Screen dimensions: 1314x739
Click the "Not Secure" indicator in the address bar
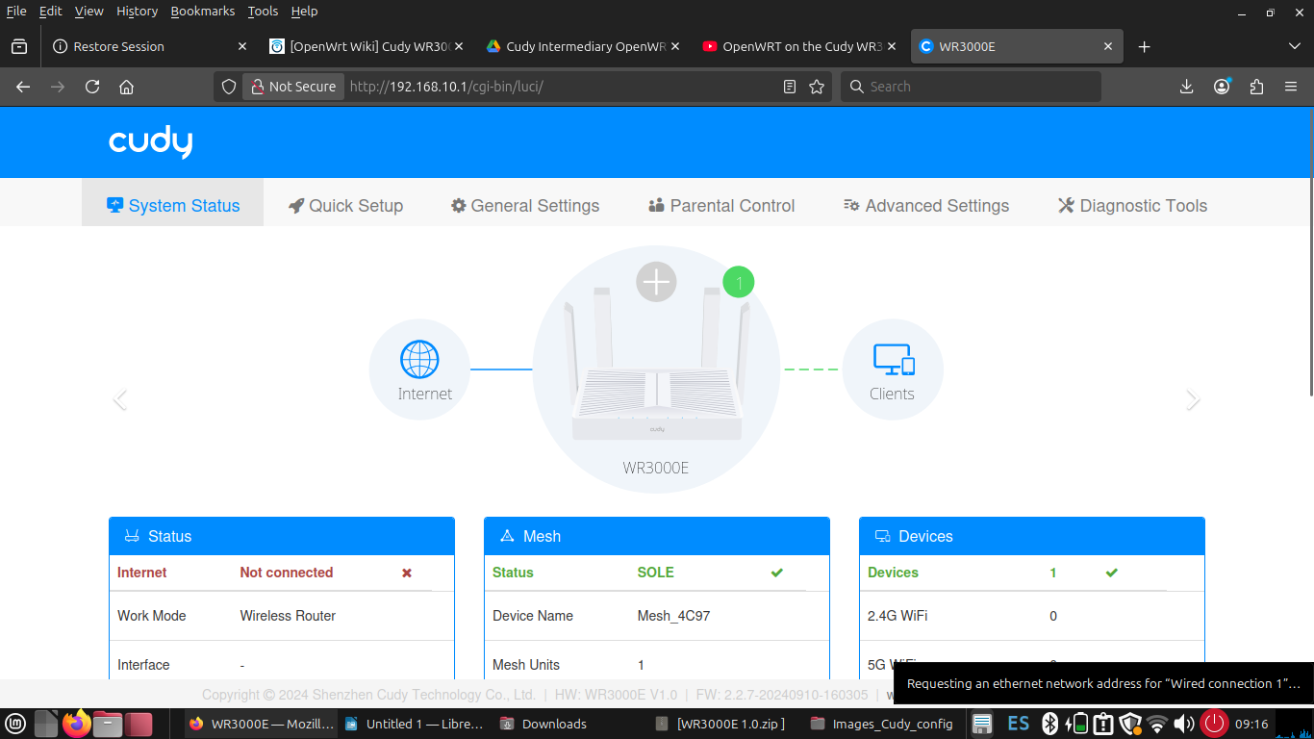tap(292, 87)
